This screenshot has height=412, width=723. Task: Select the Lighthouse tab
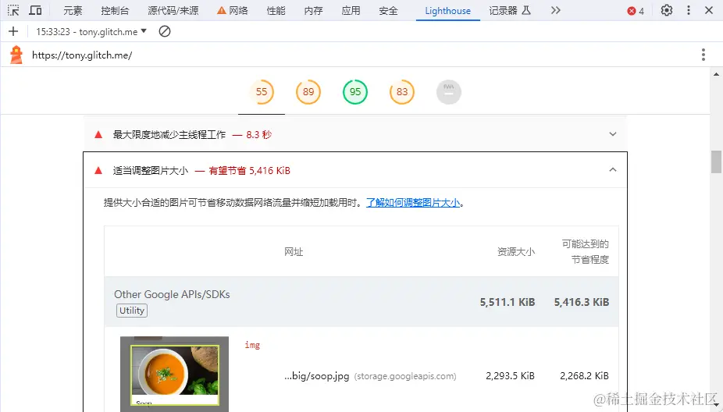click(x=447, y=11)
